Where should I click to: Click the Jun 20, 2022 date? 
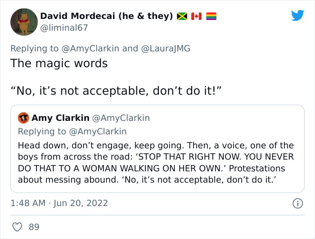click(81, 203)
